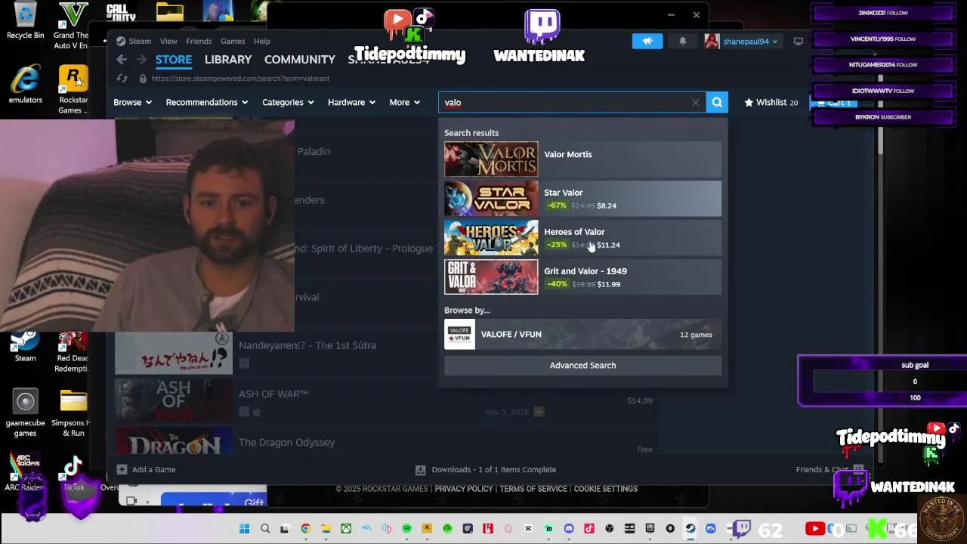Screen dimensions: 967x544
Task: Open the Windows Start button
Action: pos(245,529)
